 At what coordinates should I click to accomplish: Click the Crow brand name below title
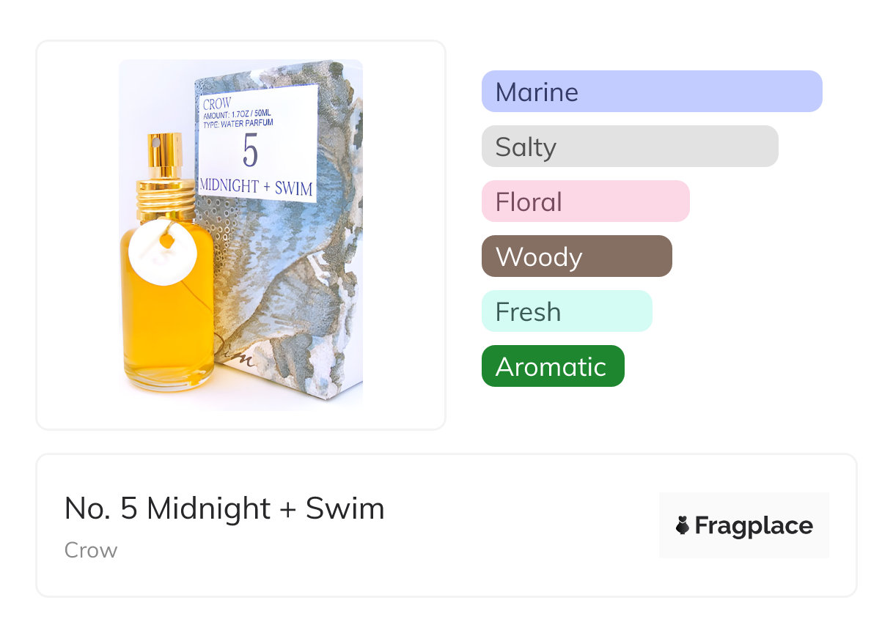(91, 550)
